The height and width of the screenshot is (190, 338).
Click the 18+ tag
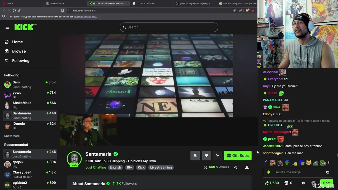129,167
